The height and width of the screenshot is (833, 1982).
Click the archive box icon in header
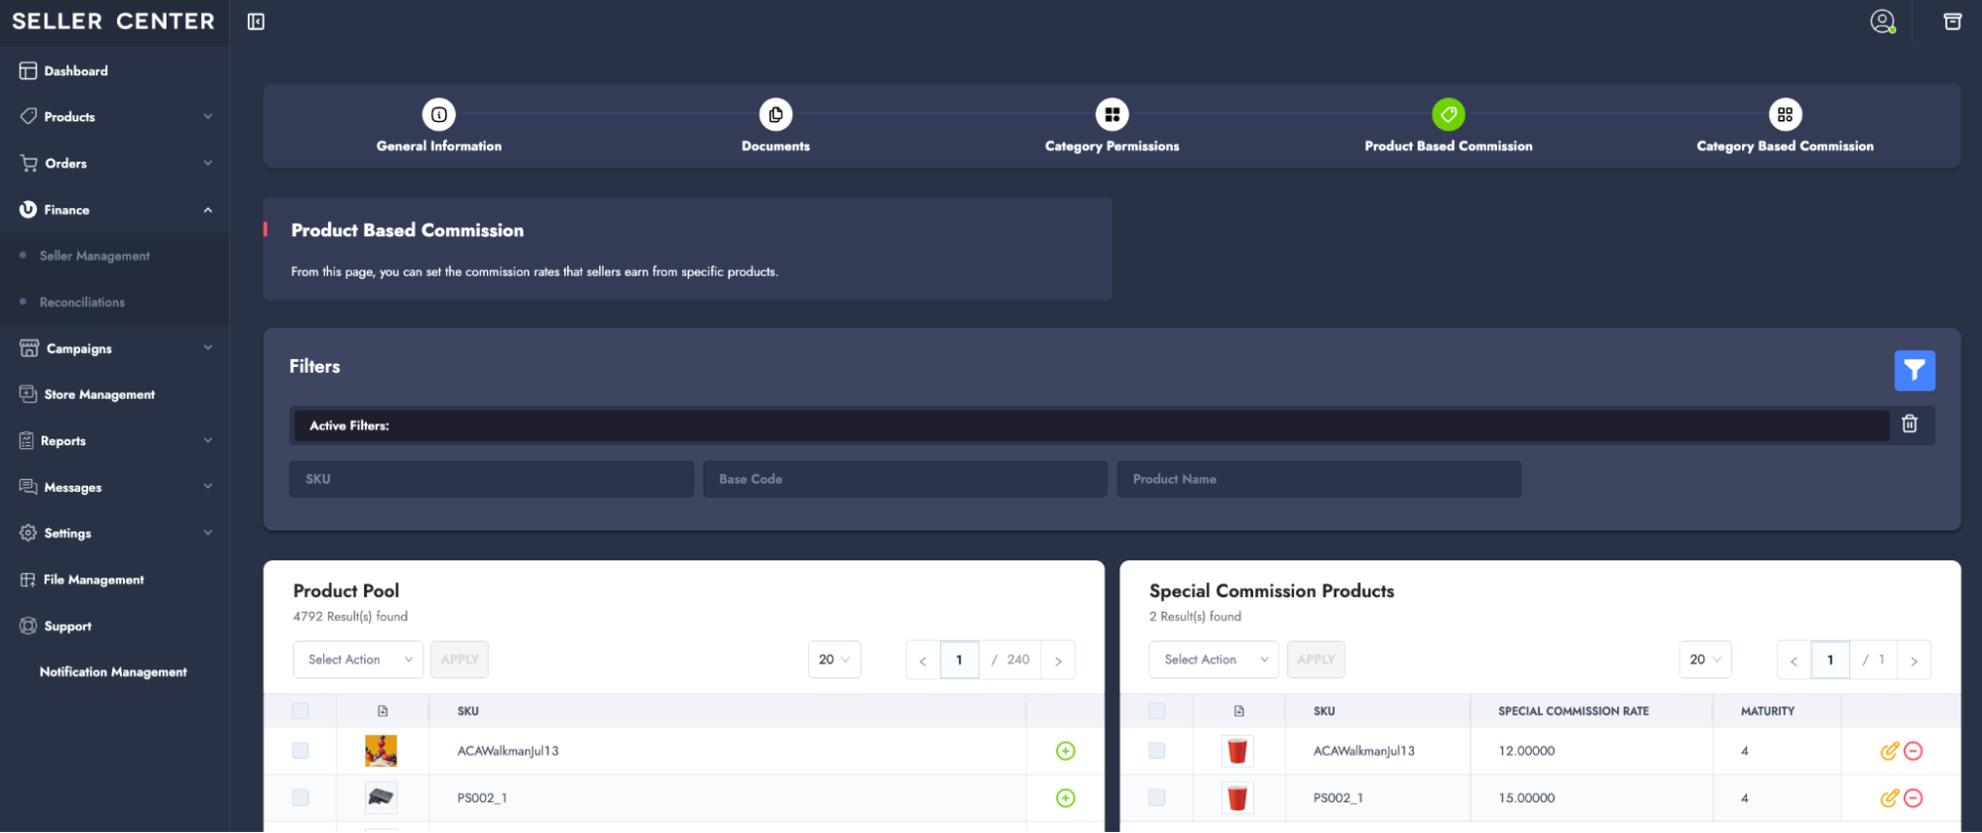pyautogui.click(x=1951, y=22)
